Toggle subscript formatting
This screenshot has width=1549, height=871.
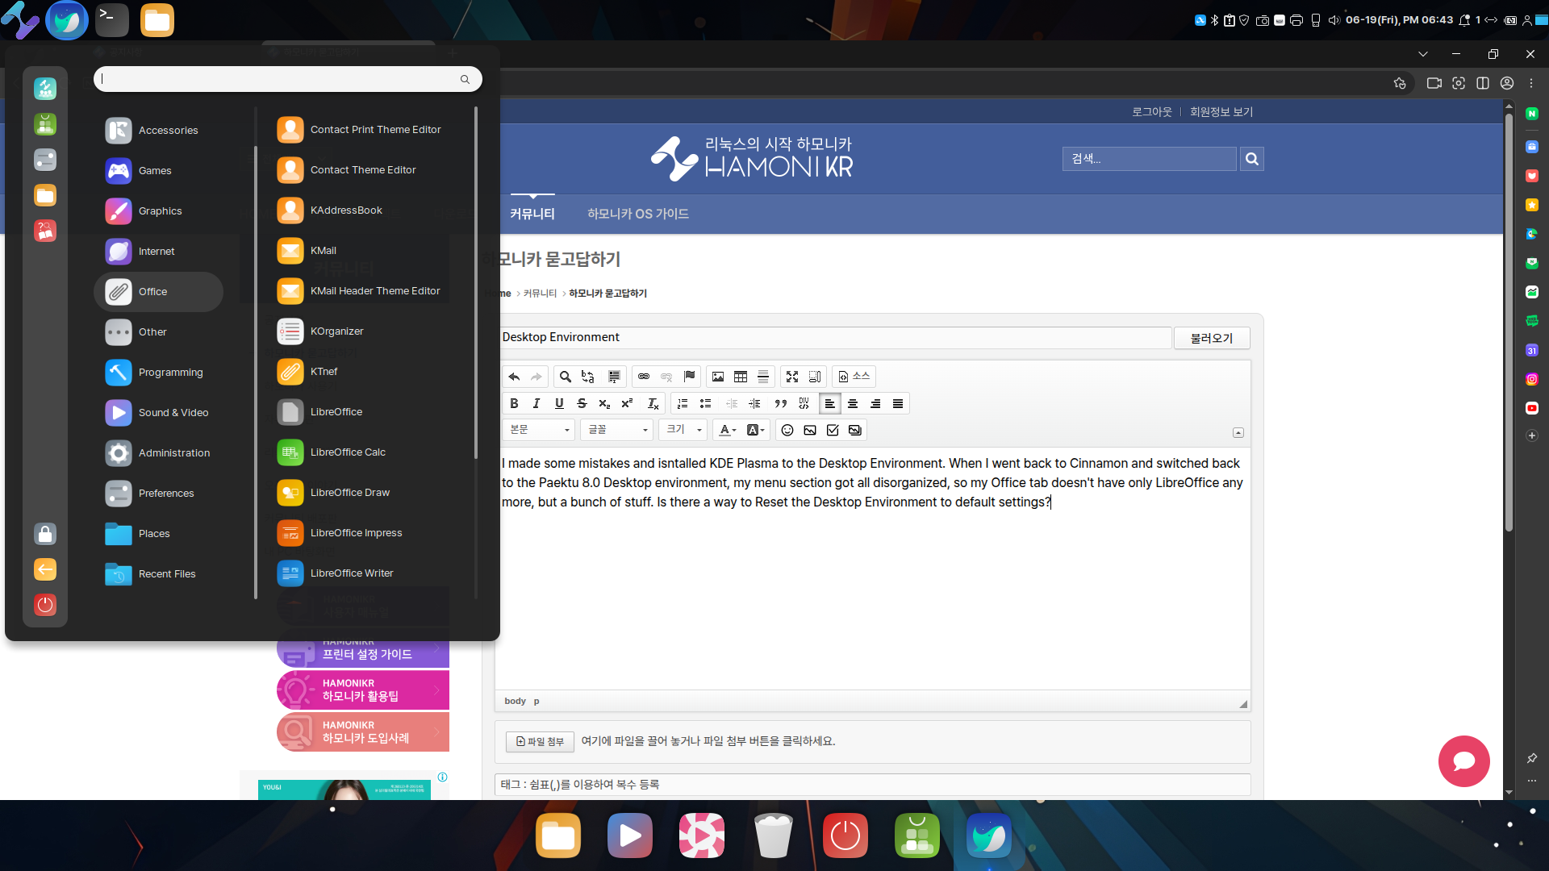604,404
